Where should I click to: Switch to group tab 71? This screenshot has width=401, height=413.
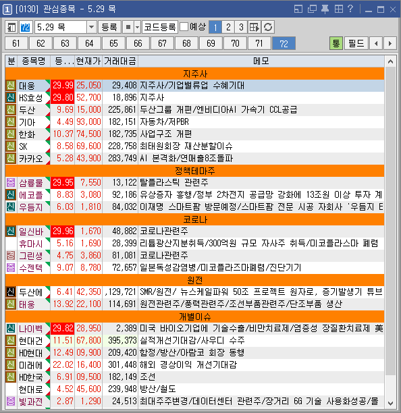click(259, 43)
